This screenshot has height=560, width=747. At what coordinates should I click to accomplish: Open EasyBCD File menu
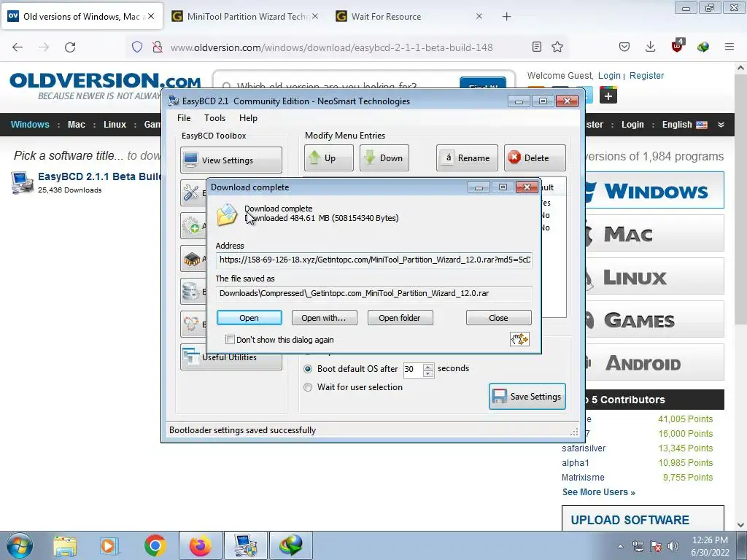tap(184, 118)
